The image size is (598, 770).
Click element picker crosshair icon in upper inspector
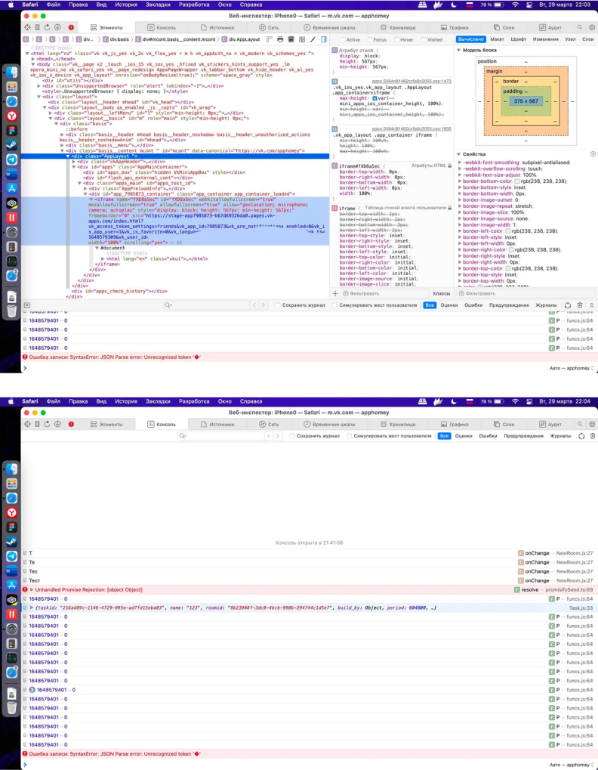coord(27,27)
